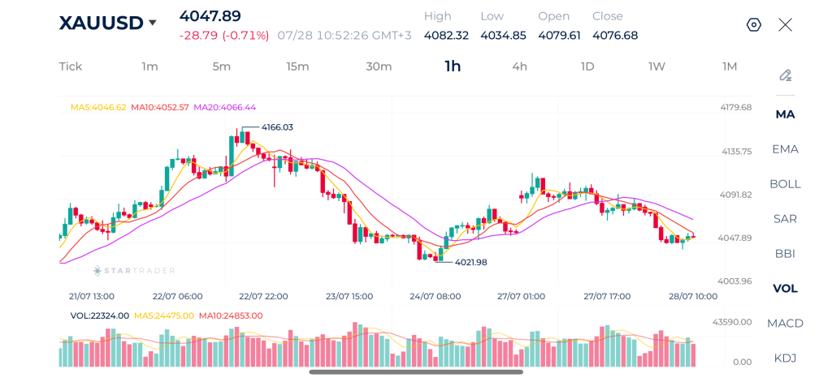This screenshot has height=382, width=832.
Task: Select the 5m timeframe tab
Action: (x=221, y=67)
